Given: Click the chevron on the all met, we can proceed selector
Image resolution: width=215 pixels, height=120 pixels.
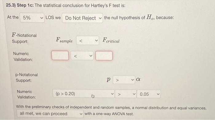Looking at the screenshot, I should coord(81,114).
